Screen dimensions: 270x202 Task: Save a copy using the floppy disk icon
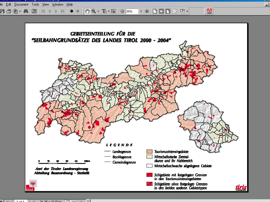coord(2,11)
